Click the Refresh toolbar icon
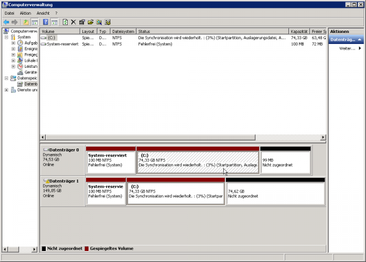This screenshot has width=366, height=262. (x=65, y=22)
